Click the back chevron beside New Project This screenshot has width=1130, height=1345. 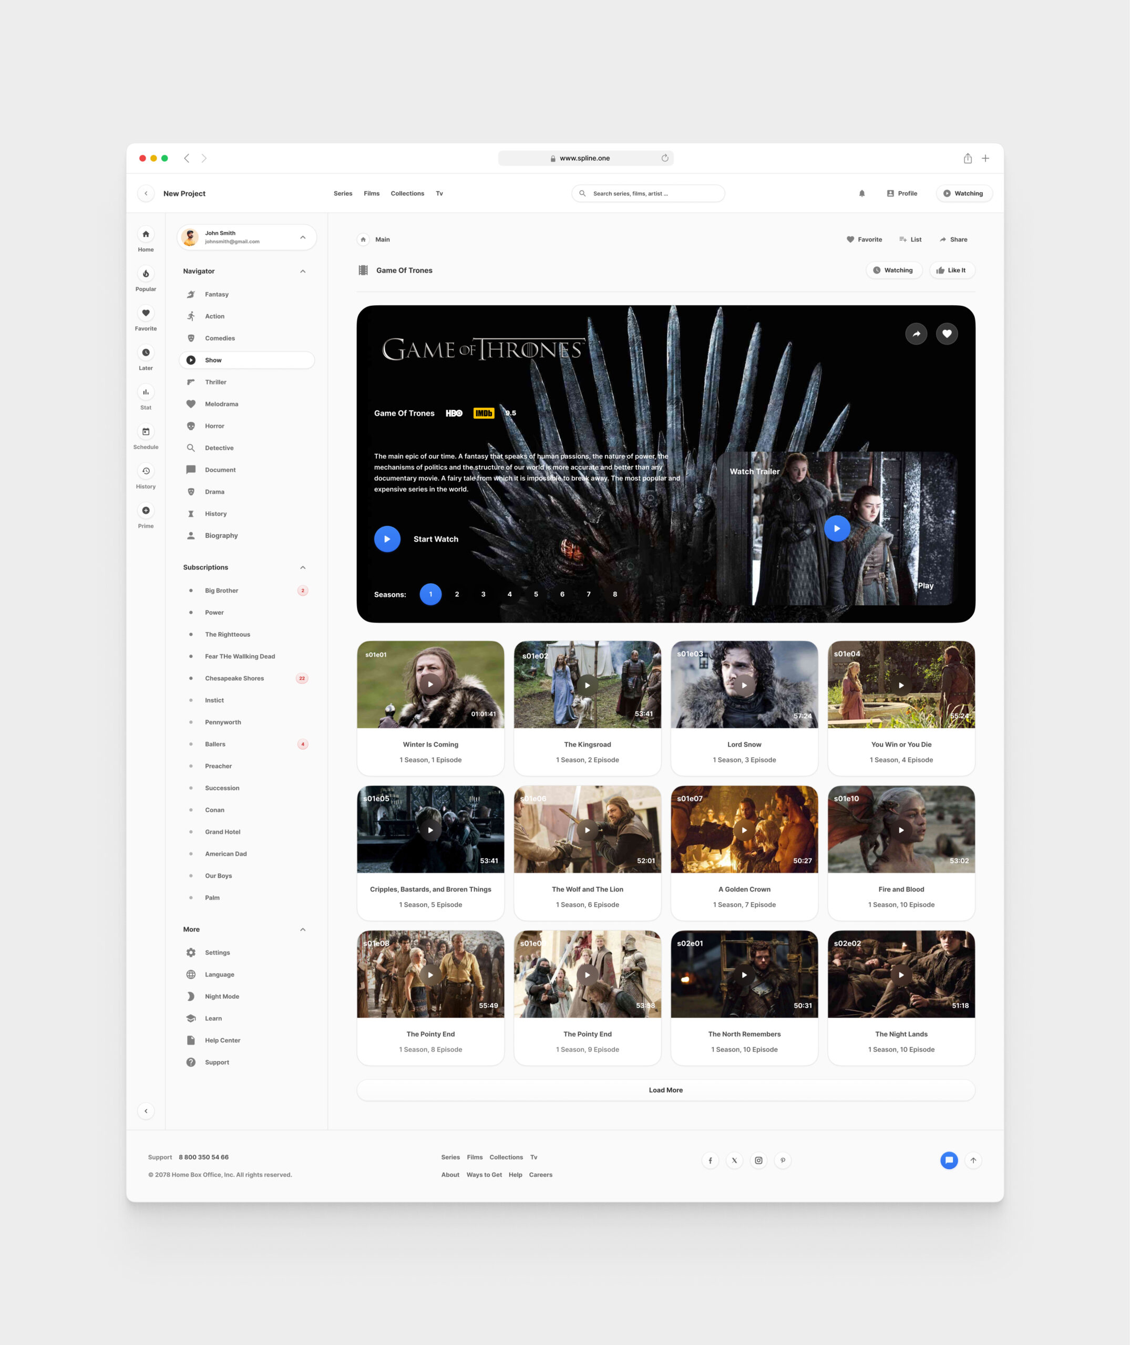(x=146, y=193)
